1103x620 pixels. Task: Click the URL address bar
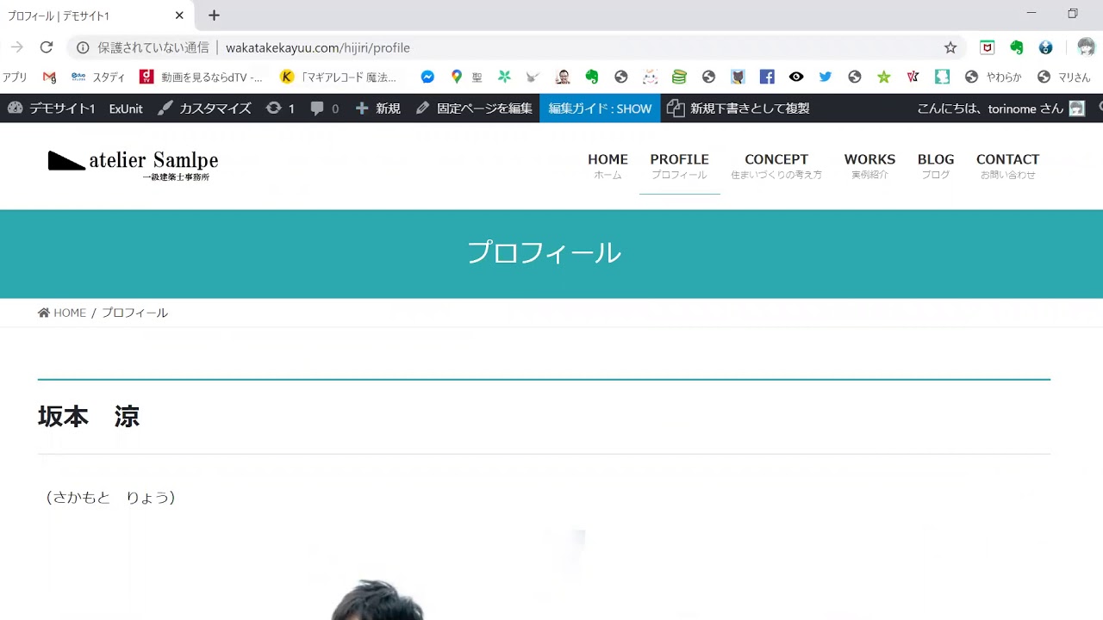click(517, 47)
